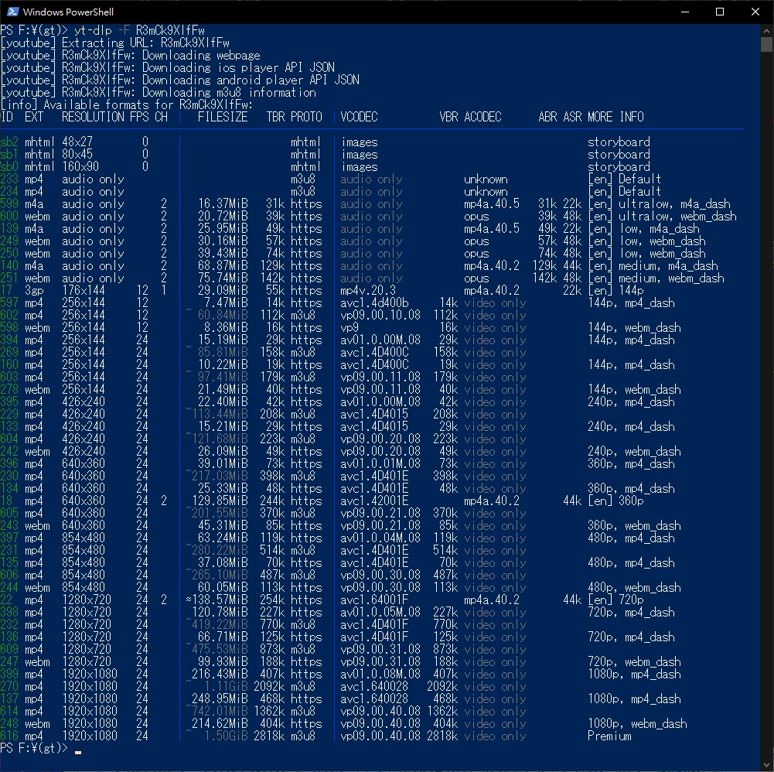Click bitrate 2092k in TBR column
This screenshot has width=774, height=772.
click(269, 687)
